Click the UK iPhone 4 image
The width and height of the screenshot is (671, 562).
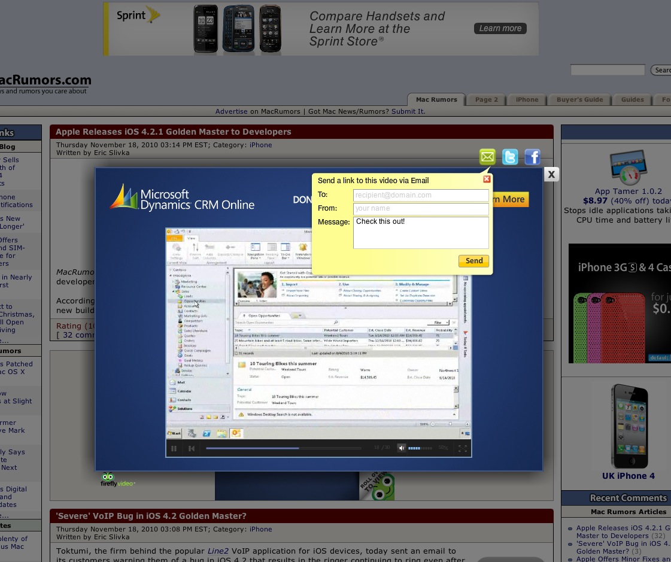(x=629, y=426)
